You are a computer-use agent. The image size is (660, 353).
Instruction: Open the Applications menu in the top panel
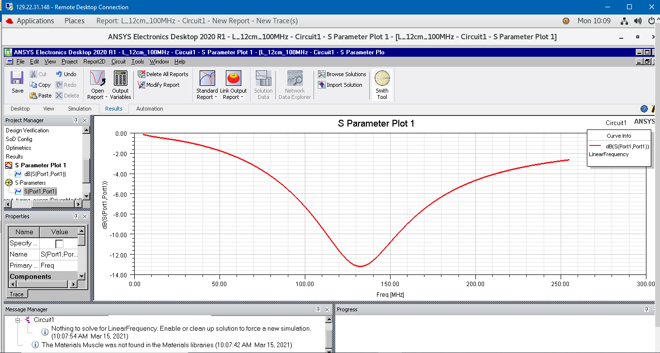click(x=35, y=21)
